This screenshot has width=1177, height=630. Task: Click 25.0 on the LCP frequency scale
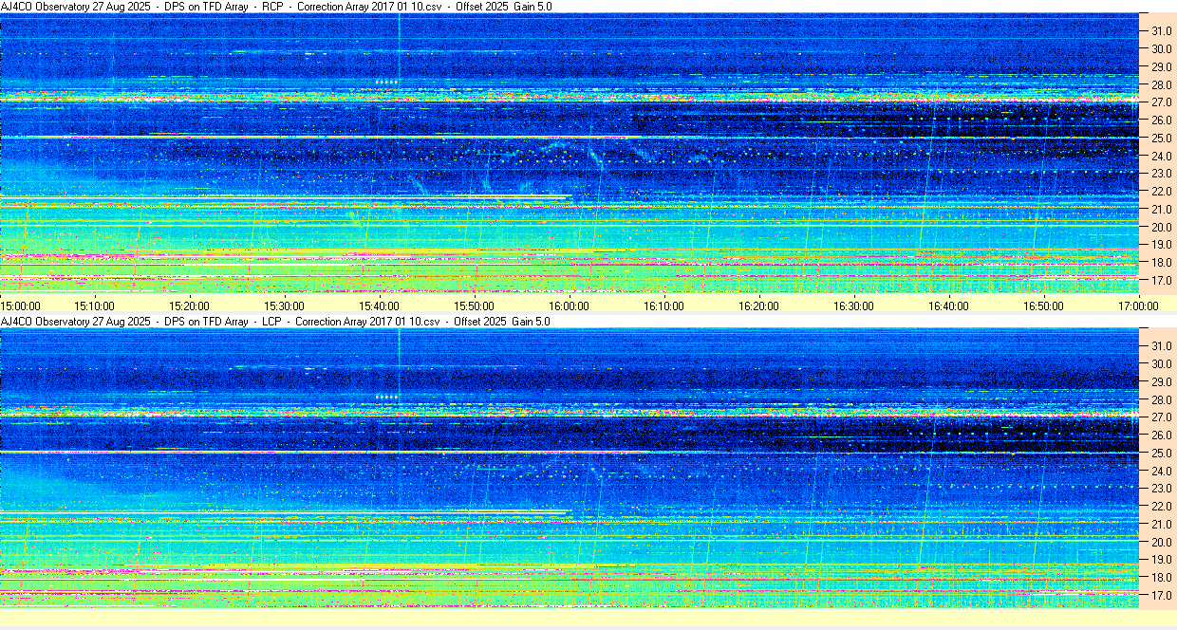point(1162,454)
